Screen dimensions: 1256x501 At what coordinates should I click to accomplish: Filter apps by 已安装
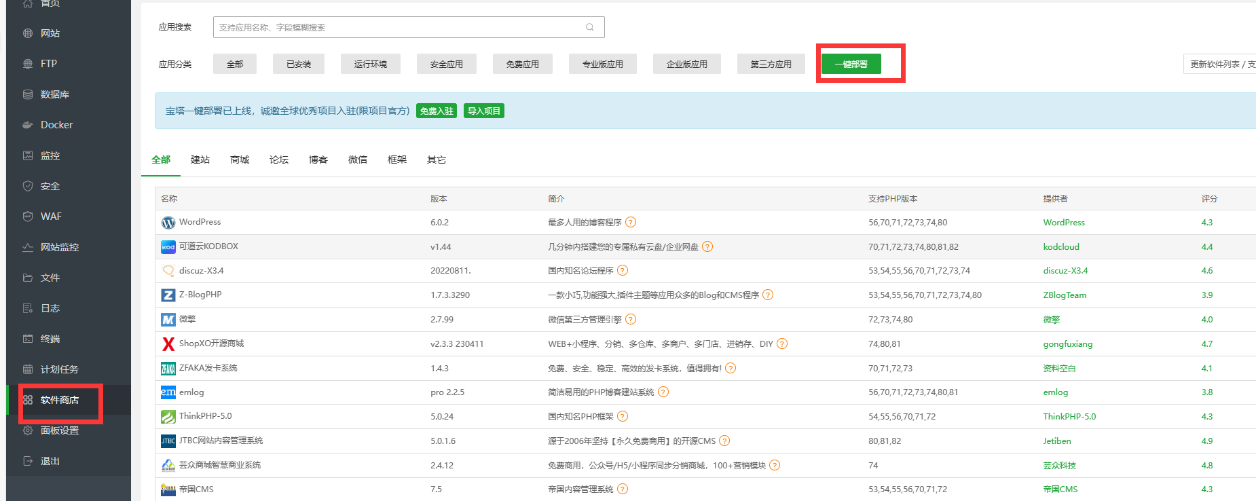point(299,64)
